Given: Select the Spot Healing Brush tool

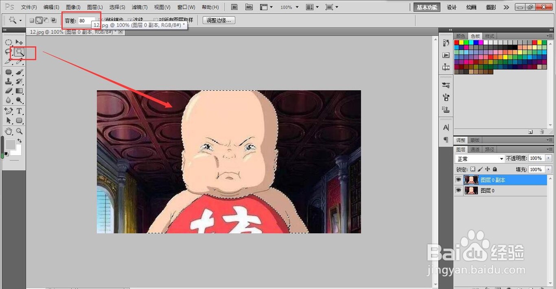Looking at the screenshot, I should click(8, 72).
